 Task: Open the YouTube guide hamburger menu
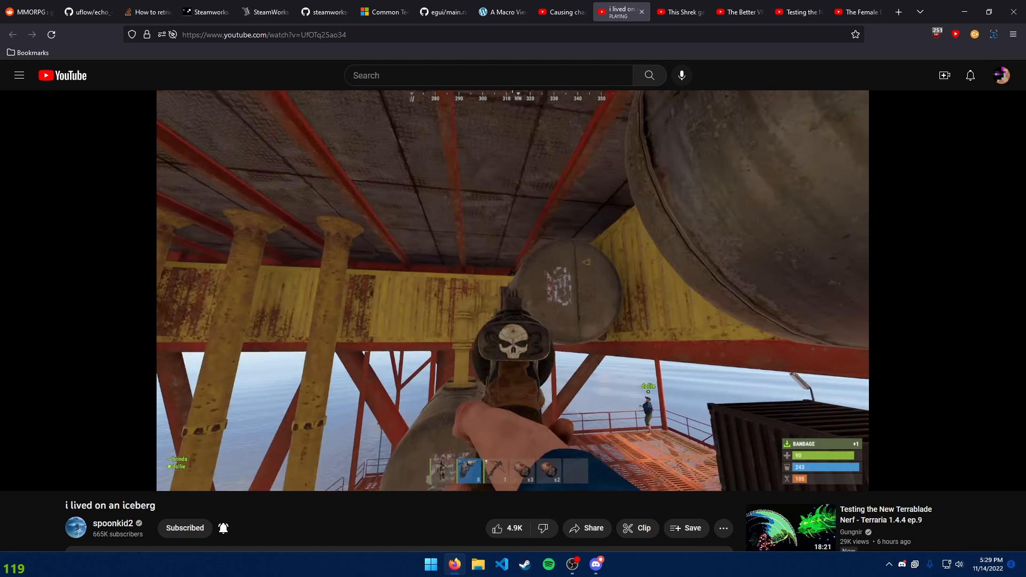coord(19,75)
